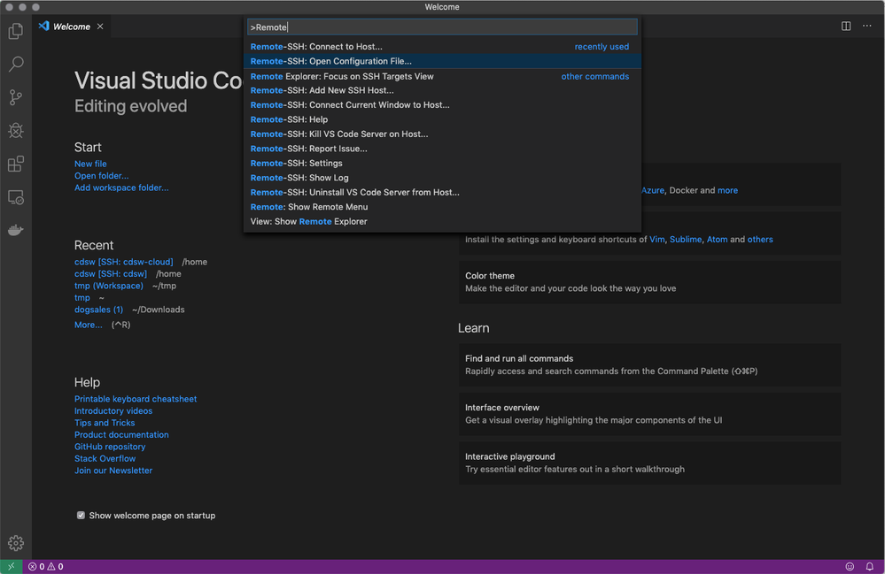Screen dimensions: 885x574
Task: Run Remote-SSH: Help command
Action: click(x=442, y=119)
